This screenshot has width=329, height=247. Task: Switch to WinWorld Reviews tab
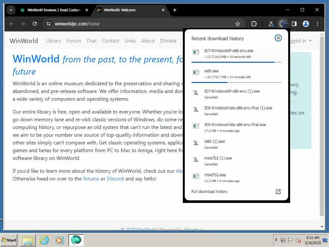pyautogui.click(x=54, y=10)
